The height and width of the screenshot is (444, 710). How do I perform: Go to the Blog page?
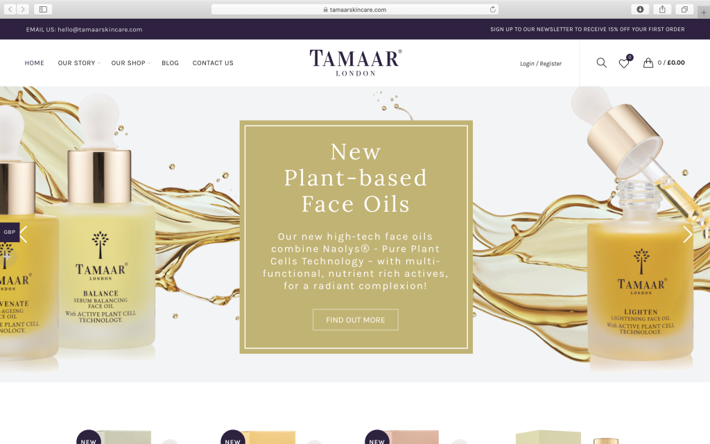click(x=171, y=63)
